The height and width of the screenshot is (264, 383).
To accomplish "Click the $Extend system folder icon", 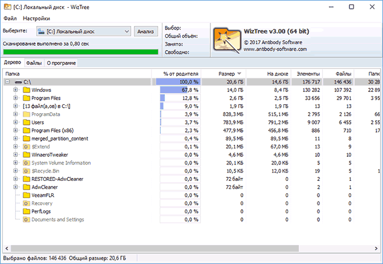I will (x=27, y=147).
